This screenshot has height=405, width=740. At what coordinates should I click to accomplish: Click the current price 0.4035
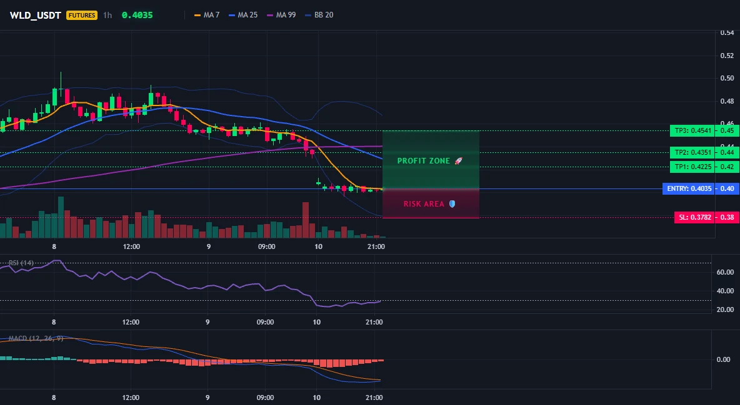click(x=137, y=15)
